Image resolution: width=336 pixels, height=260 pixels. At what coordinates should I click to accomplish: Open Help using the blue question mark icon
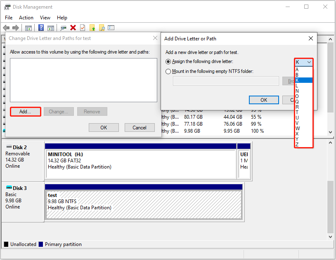point(40,28)
